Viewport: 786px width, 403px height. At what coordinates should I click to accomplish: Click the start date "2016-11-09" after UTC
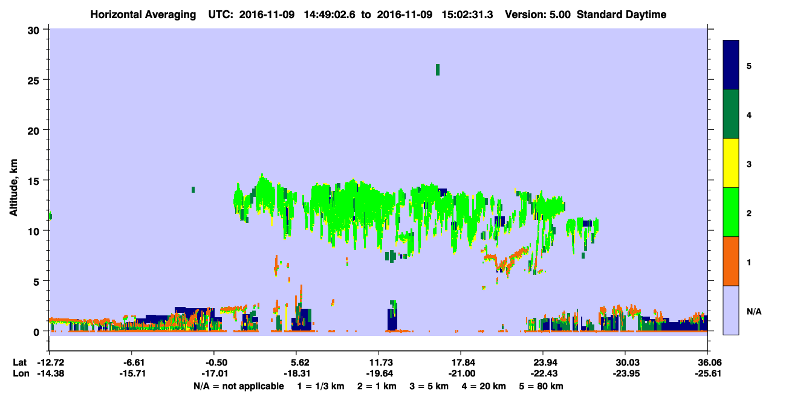click(267, 15)
